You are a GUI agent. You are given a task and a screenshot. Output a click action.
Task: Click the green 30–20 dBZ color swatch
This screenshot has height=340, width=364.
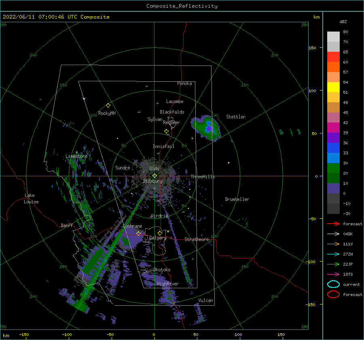[333, 168]
